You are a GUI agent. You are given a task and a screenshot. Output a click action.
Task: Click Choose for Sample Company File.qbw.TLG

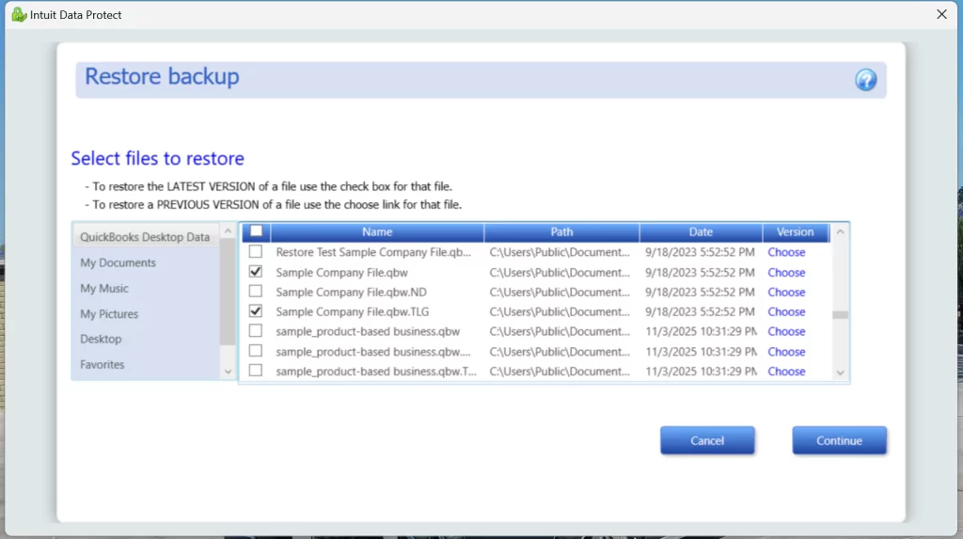[x=786, y=311]
